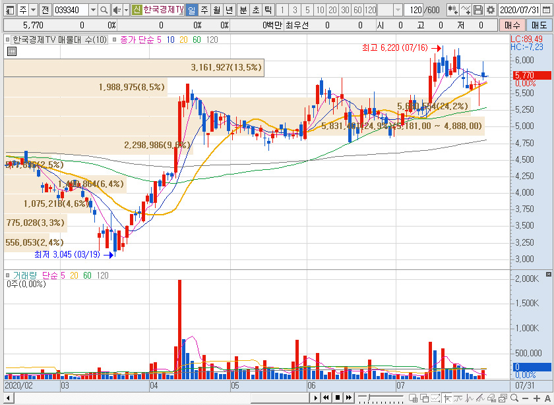Toggle the crosshair cursor tool icon
The image size is (554, 405).
[447, 398]
